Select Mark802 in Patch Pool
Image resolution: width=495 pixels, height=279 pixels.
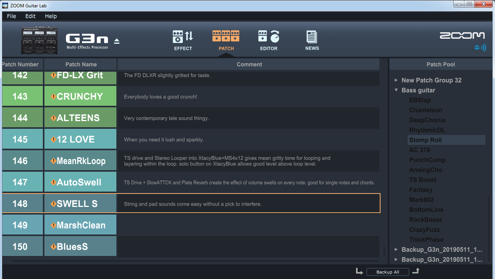422,200
